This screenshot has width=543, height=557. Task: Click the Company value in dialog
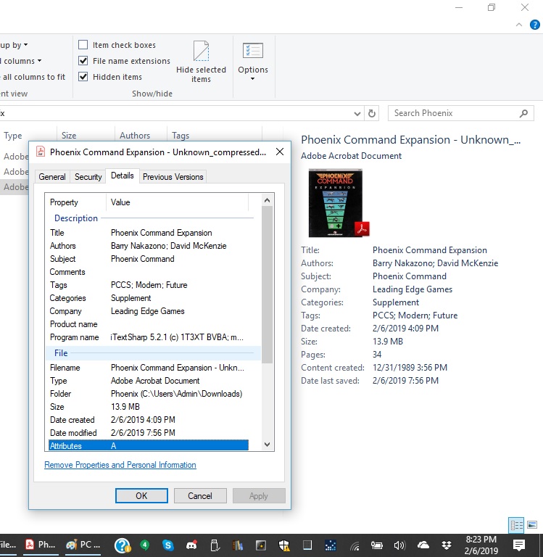tap(147, 311)
